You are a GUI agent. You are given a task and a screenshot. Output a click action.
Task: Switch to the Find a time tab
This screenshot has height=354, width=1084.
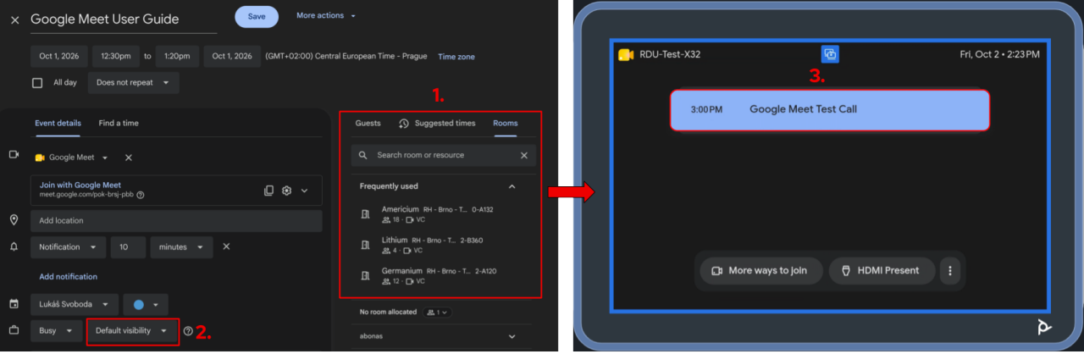coord(119,123)
